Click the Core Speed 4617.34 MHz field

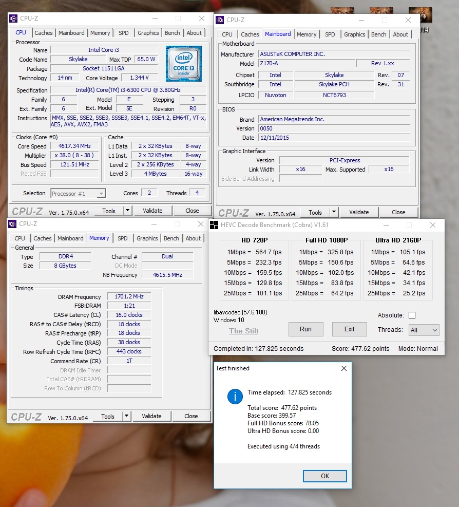click(x=74, y=146)
